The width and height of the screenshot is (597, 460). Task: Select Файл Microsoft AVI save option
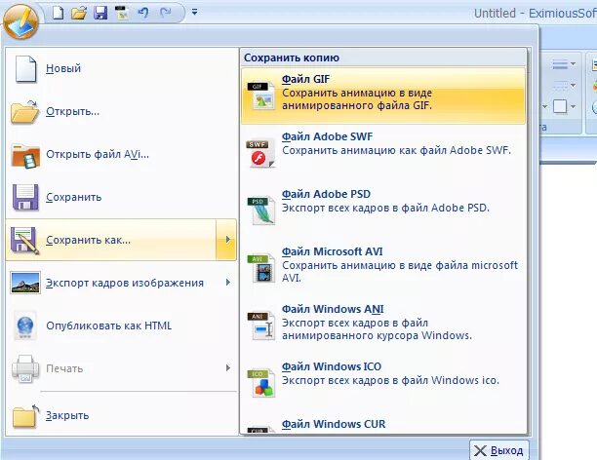[383, 268]
